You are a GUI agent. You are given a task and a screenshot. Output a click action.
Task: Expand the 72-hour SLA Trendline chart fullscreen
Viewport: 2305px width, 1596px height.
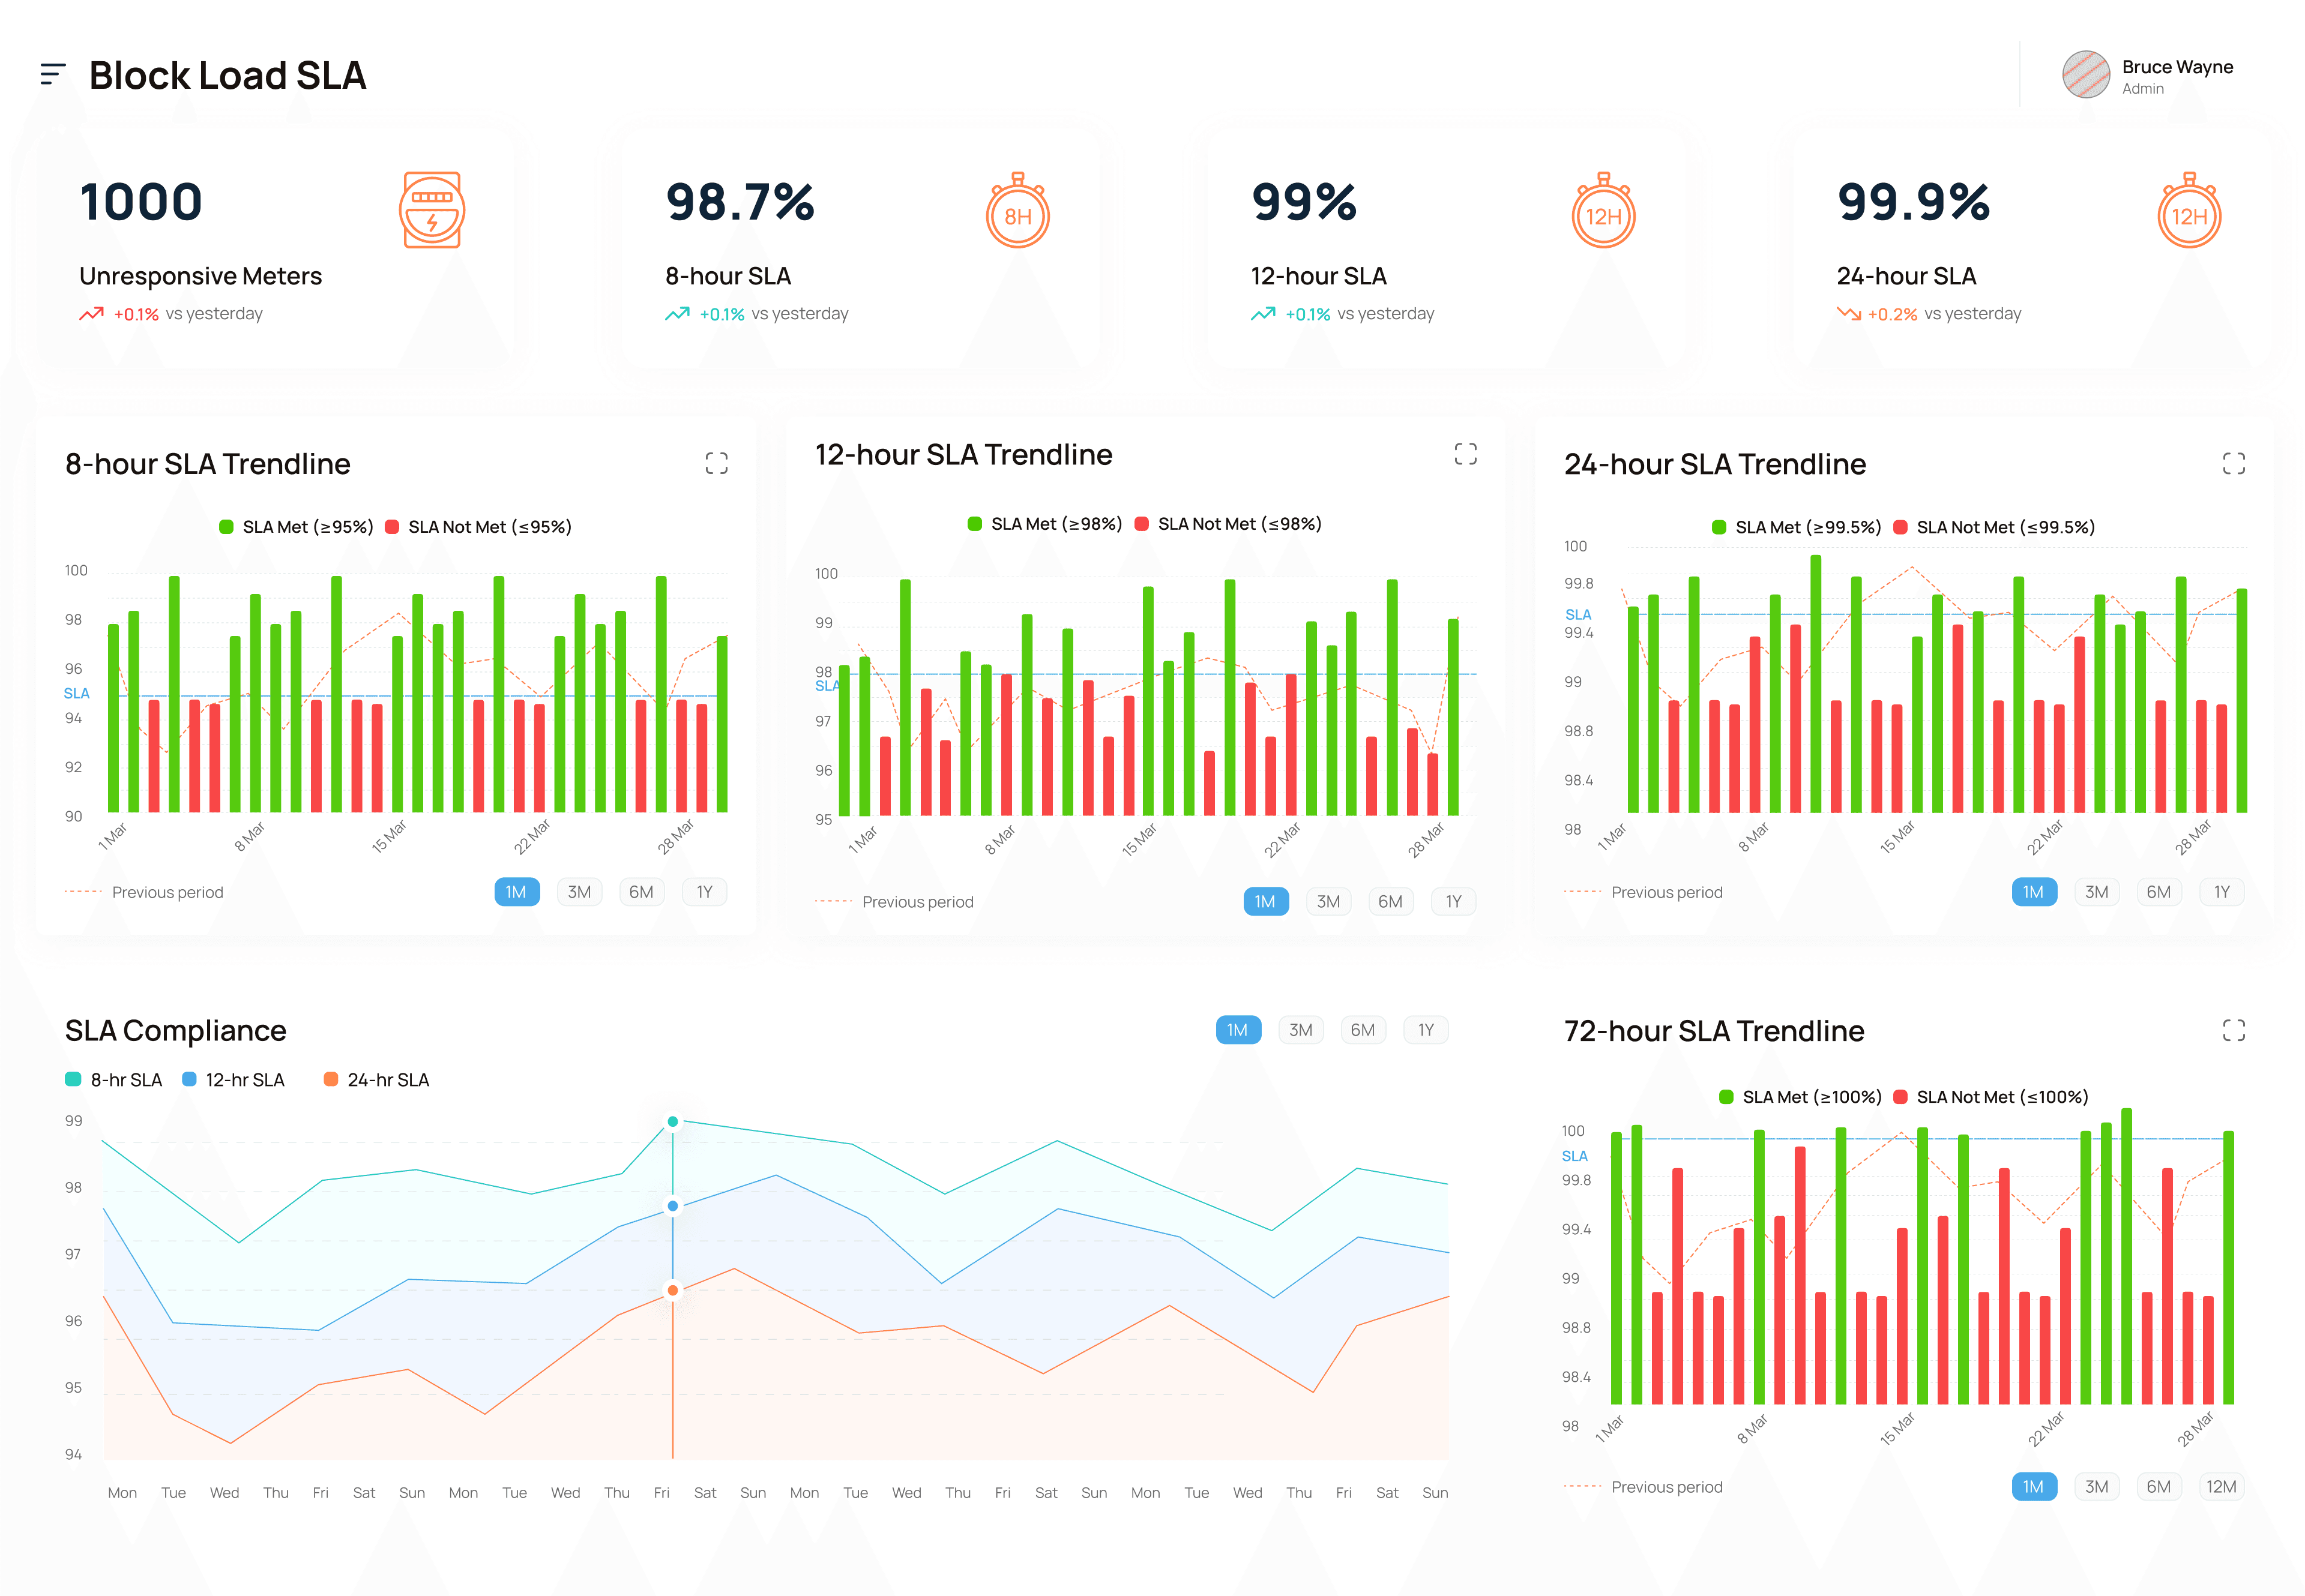point(2233,1030)
